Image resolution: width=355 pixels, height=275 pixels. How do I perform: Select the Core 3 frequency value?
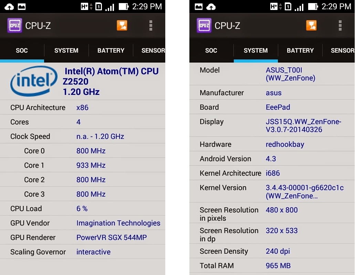[x=91, y=194]
